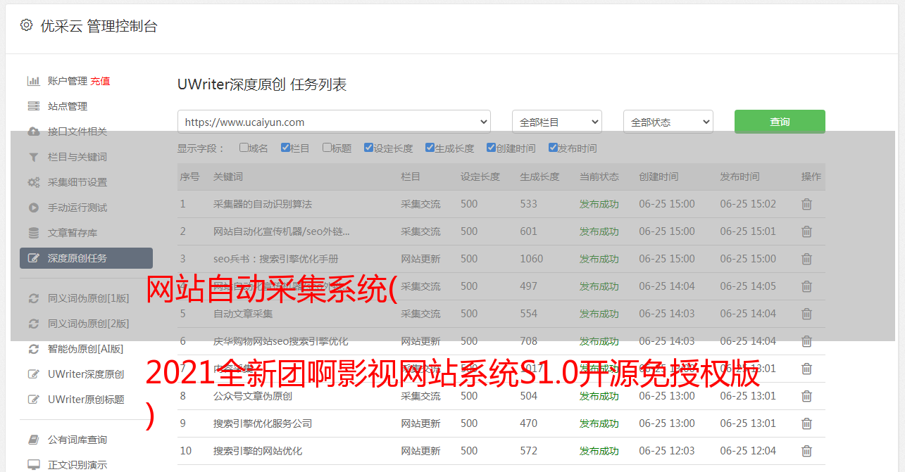The width and height of the screenshot is (905, 472).
Task: Open the 全部状态 status dropdown
Action: pos(668,122)
